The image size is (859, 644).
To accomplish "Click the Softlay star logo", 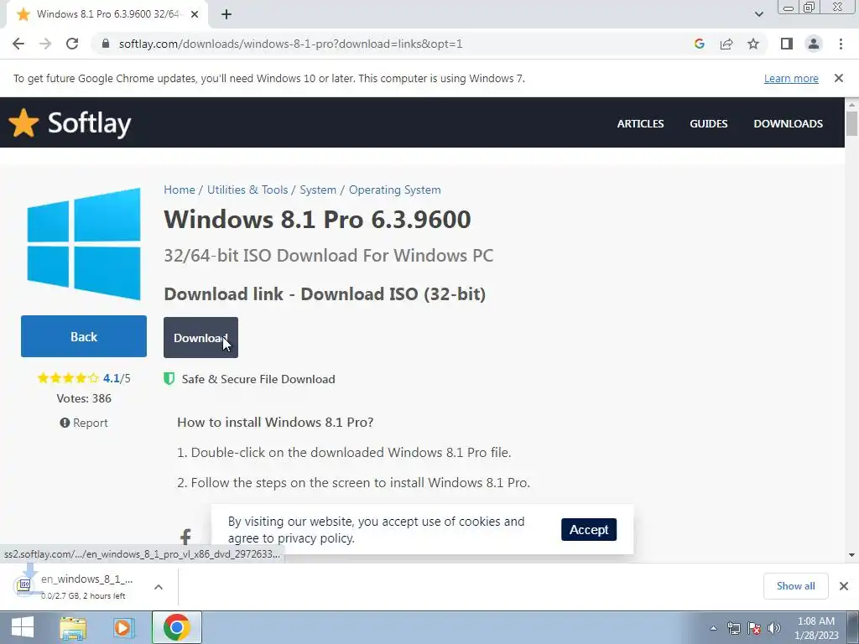I will pyautogui.click(x=23, y=122).
